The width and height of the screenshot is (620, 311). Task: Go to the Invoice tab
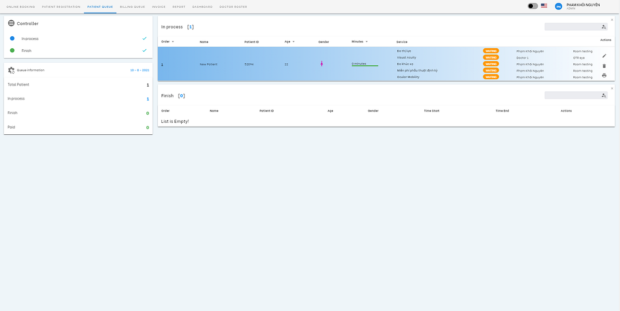tap(158, 7)
